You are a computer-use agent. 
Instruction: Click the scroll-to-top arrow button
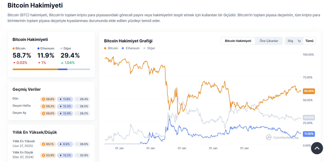pos(317,148)
